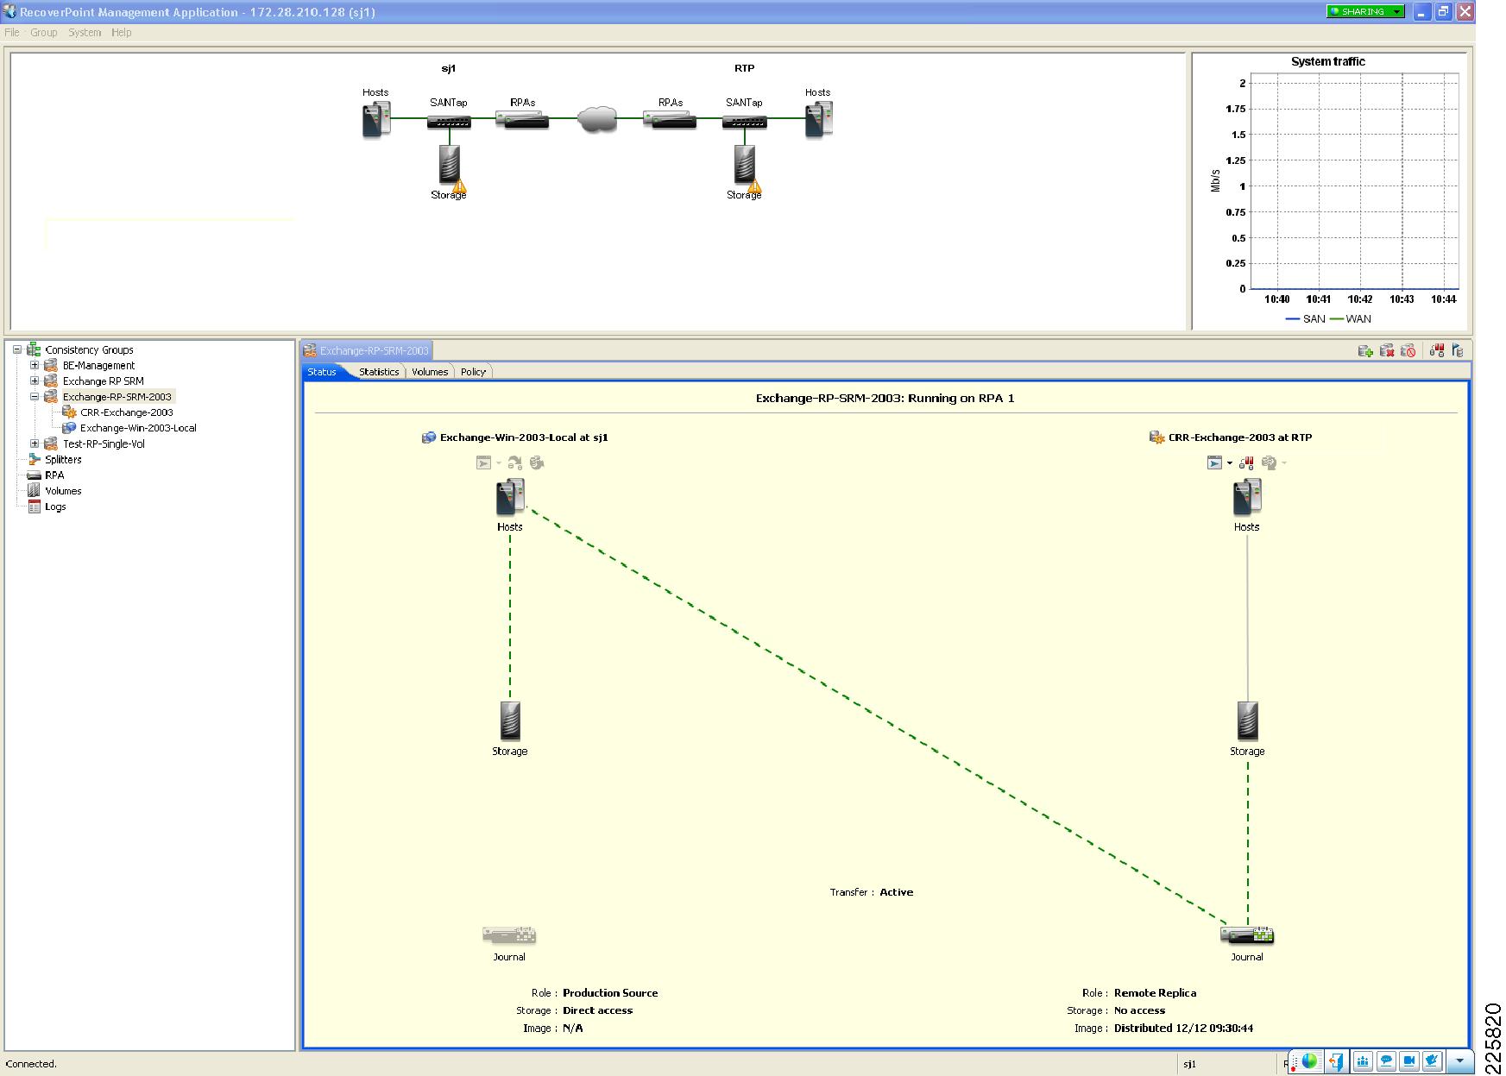
Task: Click the 'Transfer : Active' status text
Action: (872, 892)
